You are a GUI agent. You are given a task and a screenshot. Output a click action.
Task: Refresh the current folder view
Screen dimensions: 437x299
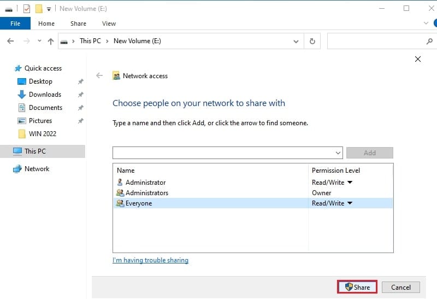click(x=312, y=41)
